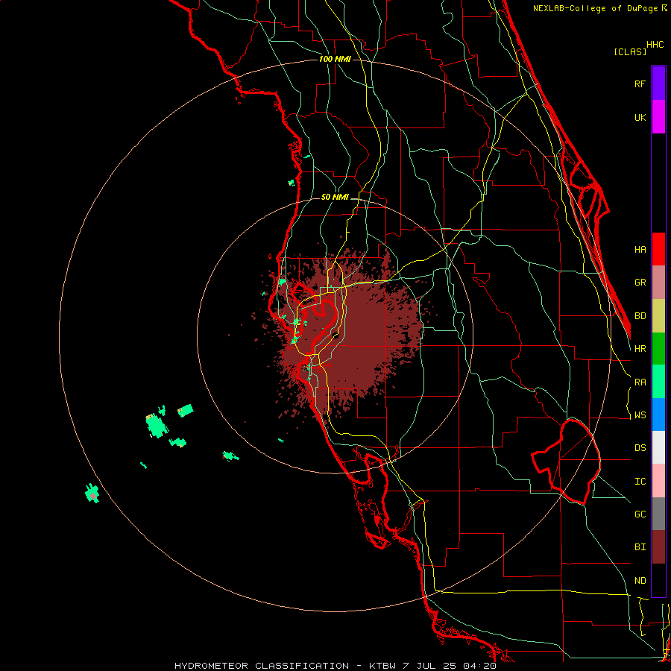Click the BI brown legend swatch

click(658, 547)
